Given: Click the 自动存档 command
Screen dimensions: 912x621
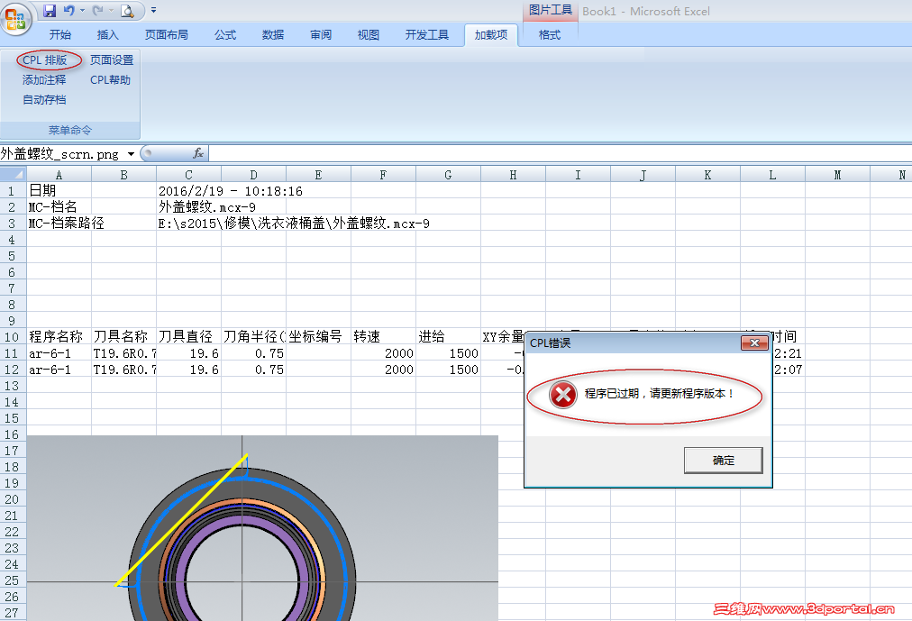Looking at the screenshot, I should click(x=44, y=99).
